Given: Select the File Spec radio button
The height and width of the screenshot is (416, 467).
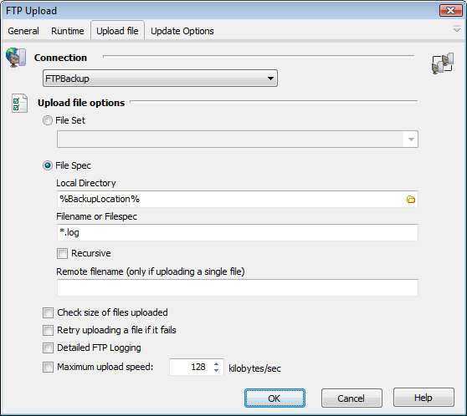Looking at the screenshot, I should [48, 165].
